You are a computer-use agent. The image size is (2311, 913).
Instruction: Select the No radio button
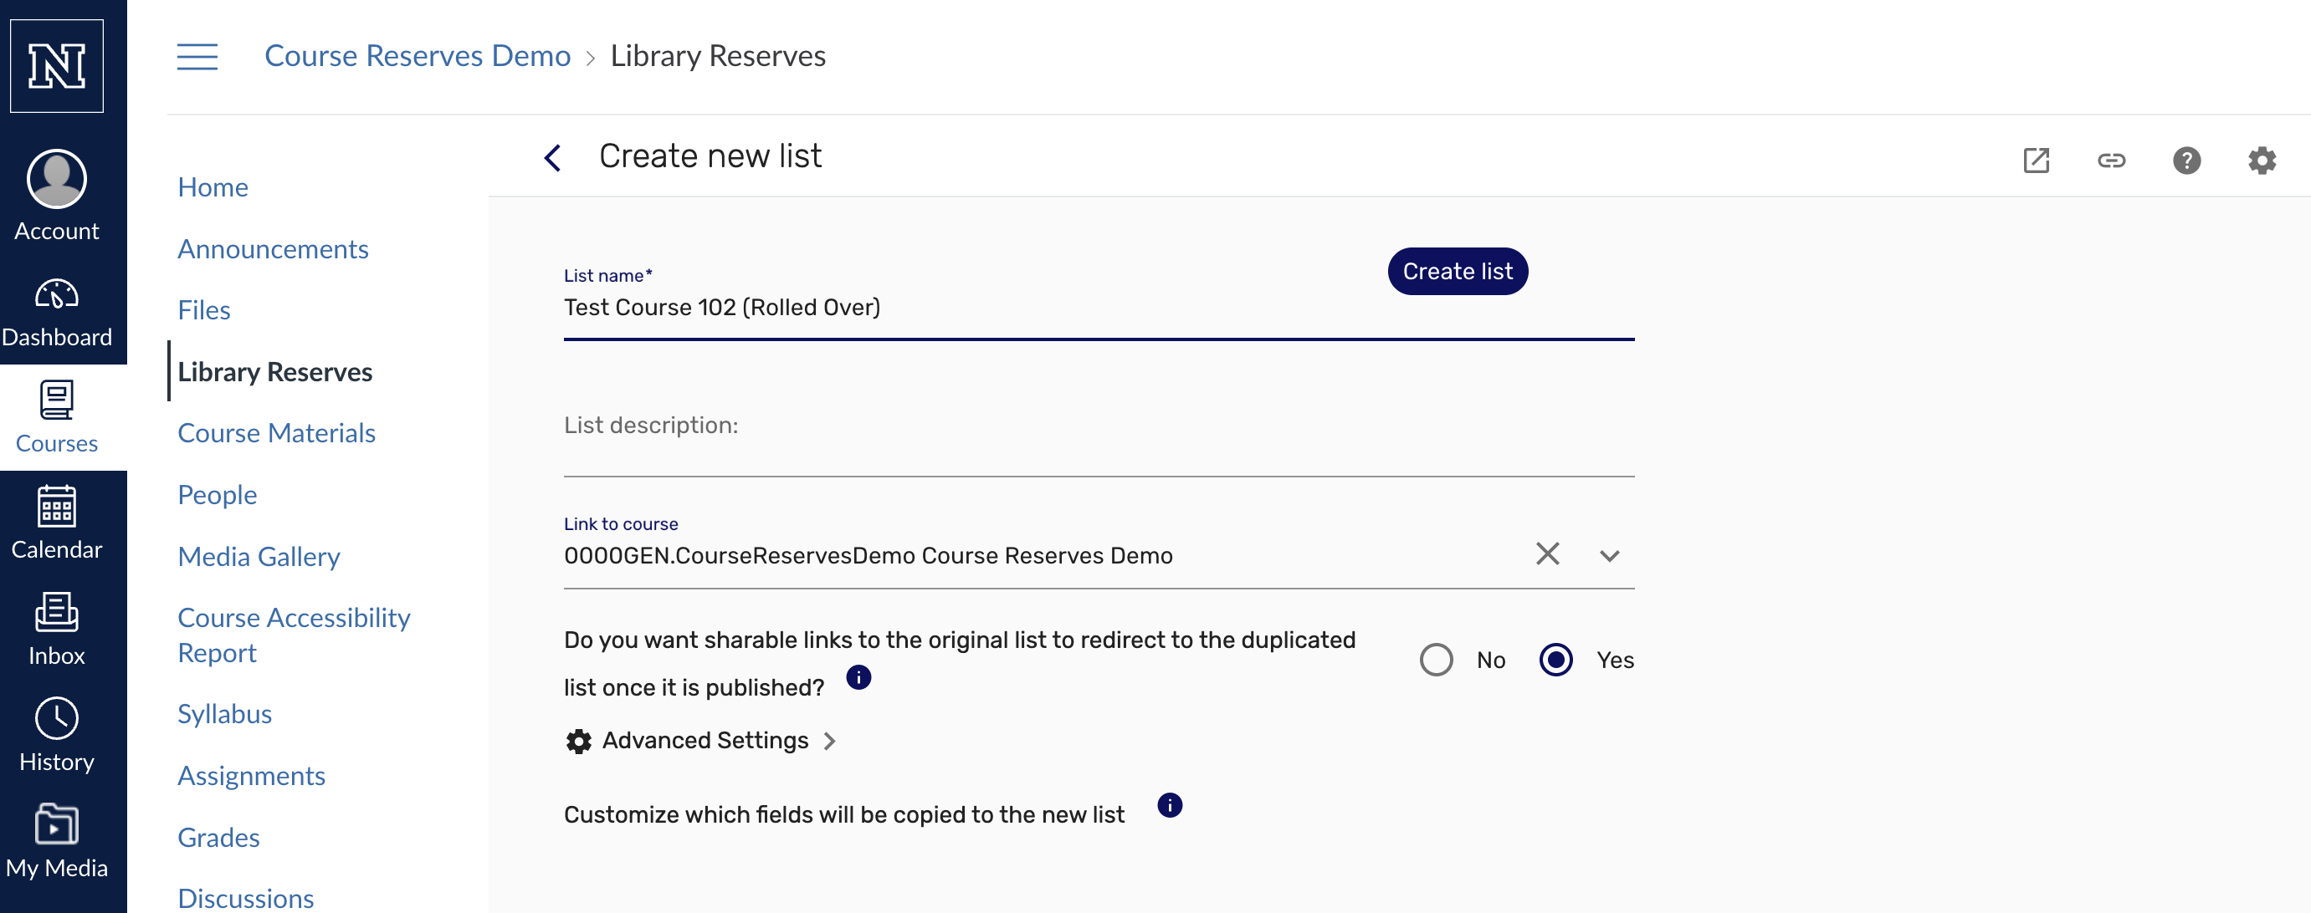1436,659
